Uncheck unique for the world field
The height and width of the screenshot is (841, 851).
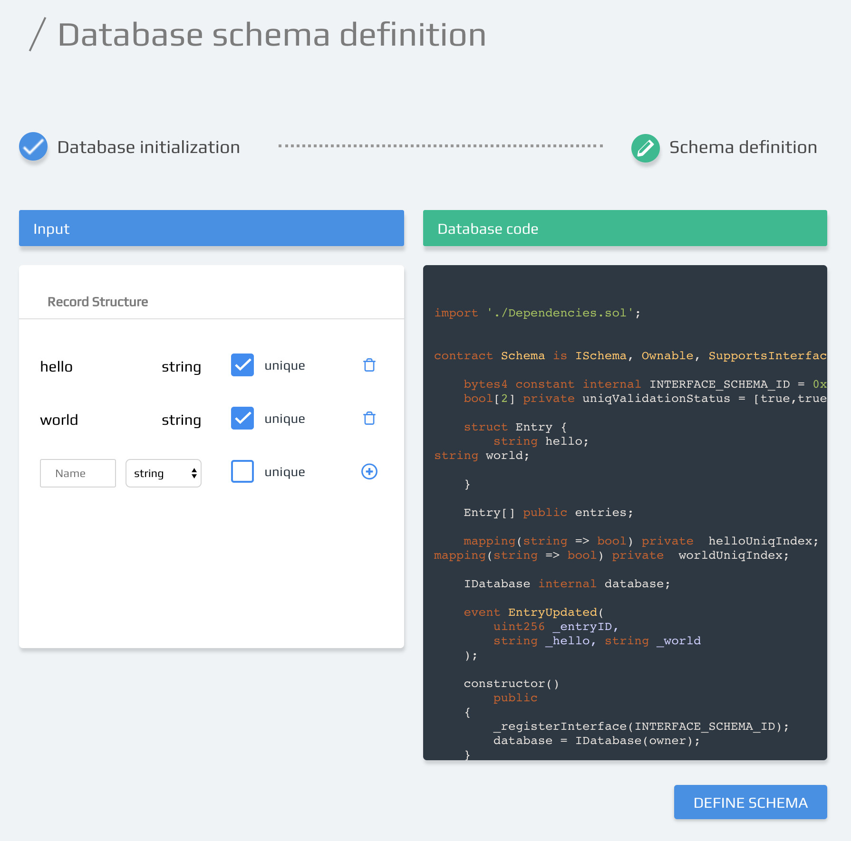click(x=242, y=418)
